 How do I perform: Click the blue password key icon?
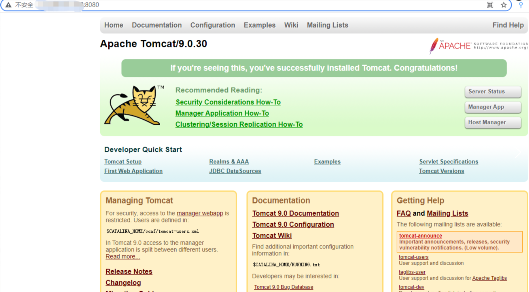(x=521, y=5)
